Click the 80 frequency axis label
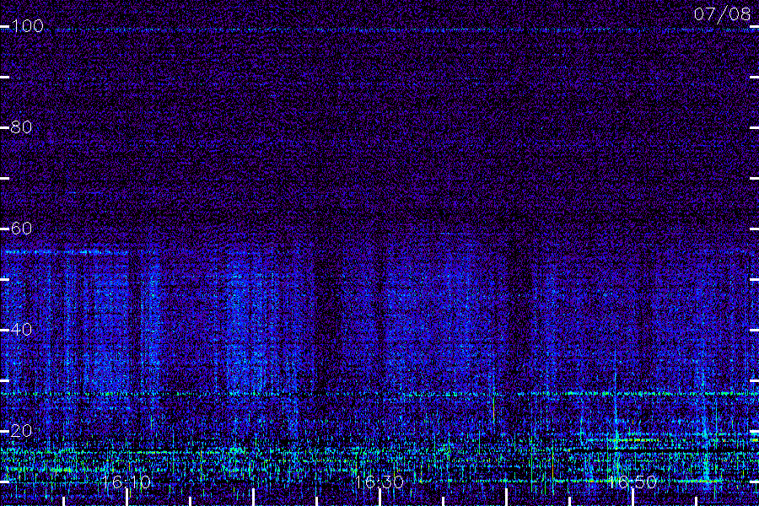 click(21, 126)
